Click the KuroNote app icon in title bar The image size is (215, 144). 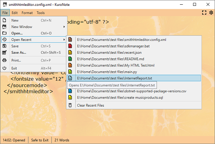tap(5, 4)
